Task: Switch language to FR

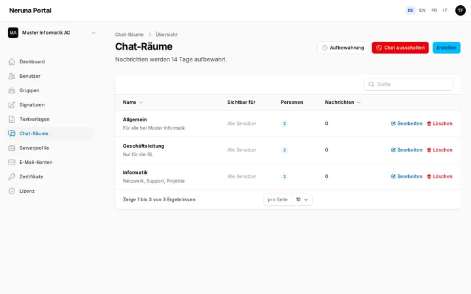Action: [434, 10]
